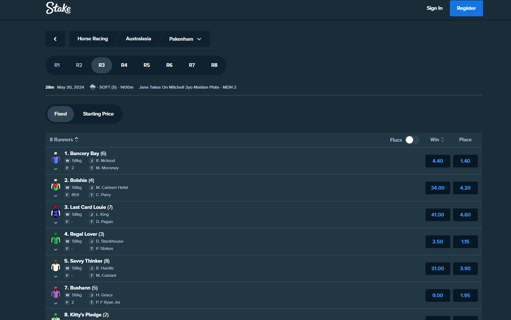511x320 pixels.
Task: Click jockey name M. Carleen Hefel
Action: pos(112,187)
